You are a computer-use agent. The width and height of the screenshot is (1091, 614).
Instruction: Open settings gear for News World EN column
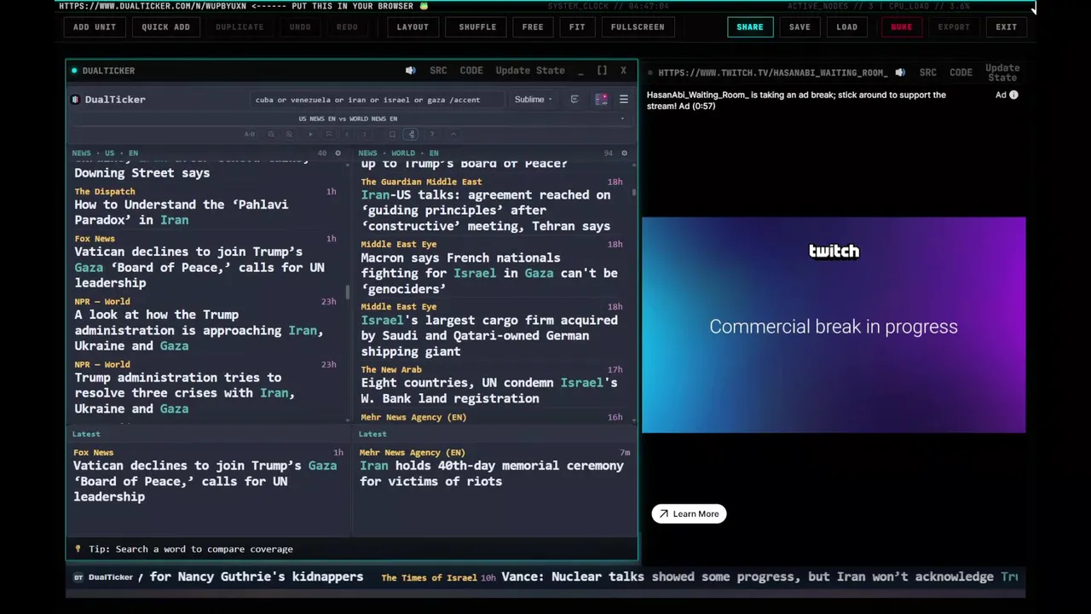(x=624, y=153)
